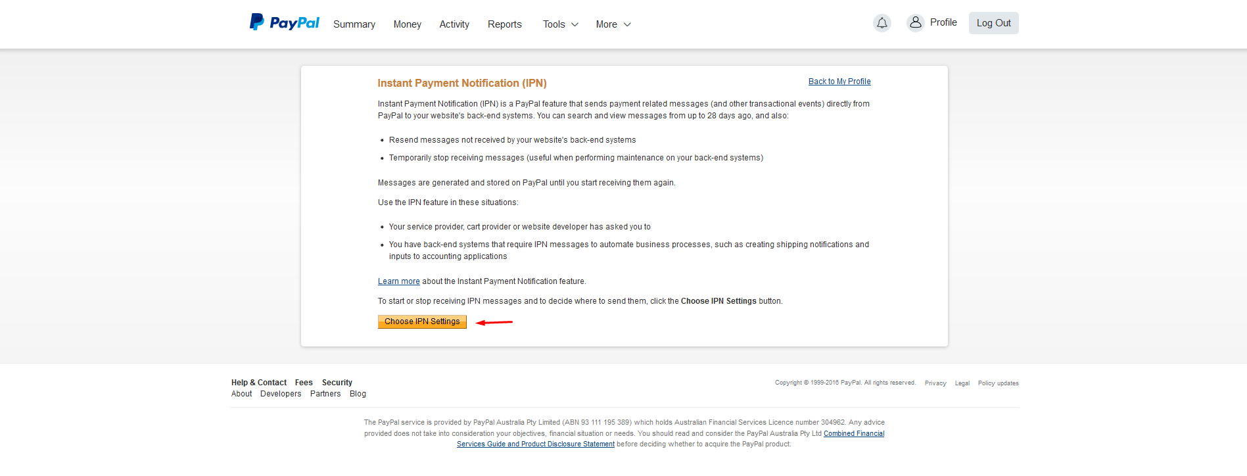Viewport: 1247px width, 476px height.
Task: Click 'Use the IPN feature in these situations' text
Action: (x=448, y=202)
